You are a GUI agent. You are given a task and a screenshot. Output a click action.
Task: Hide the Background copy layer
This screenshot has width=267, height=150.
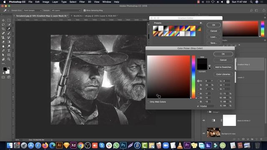coord(204,133)
